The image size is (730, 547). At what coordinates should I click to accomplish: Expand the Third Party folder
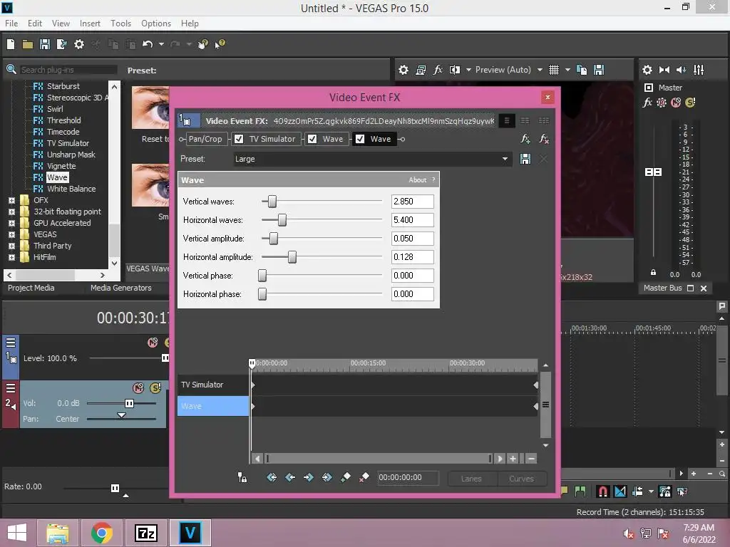(11, 246)
